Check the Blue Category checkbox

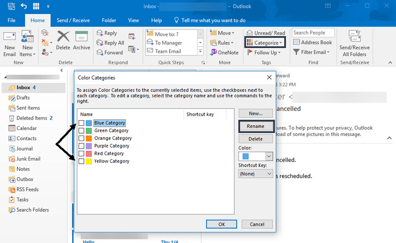(82, 123)
